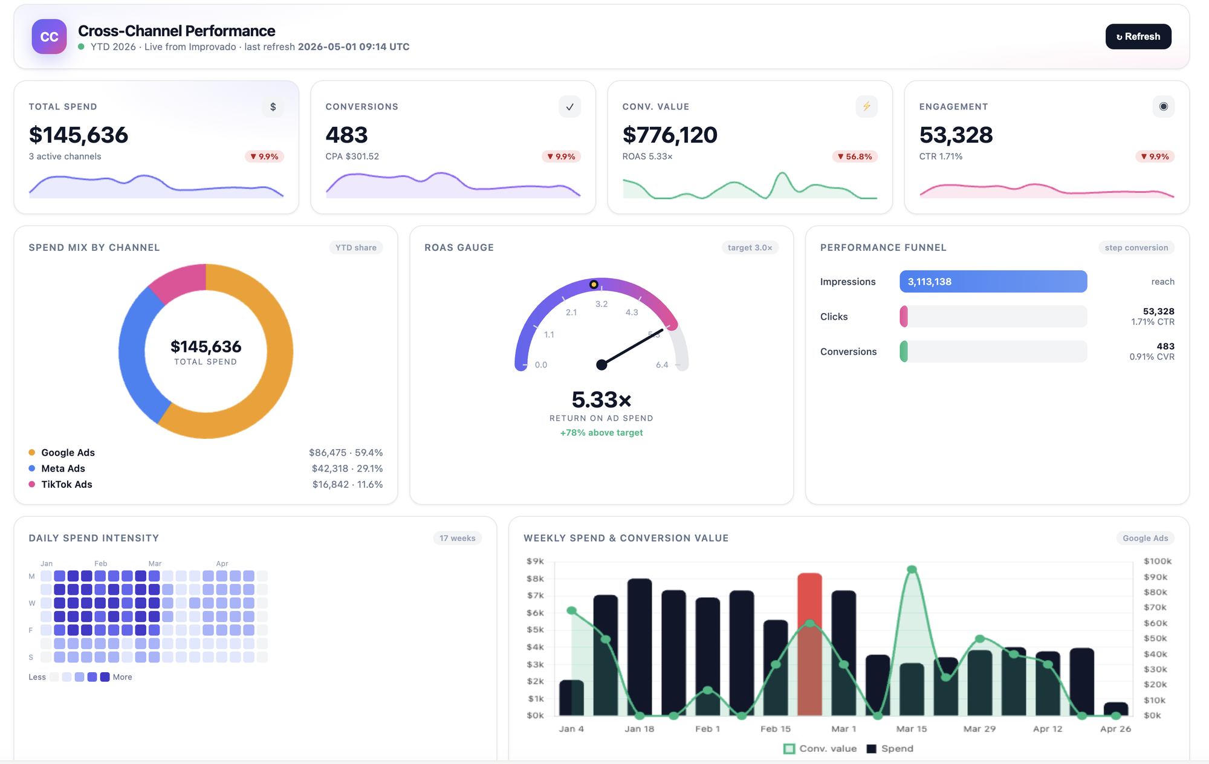The height and width of the screenshot is (764, 1209).
Task: Click the +78% above target text
Action: pyautogui.click(x=601, y=433)
